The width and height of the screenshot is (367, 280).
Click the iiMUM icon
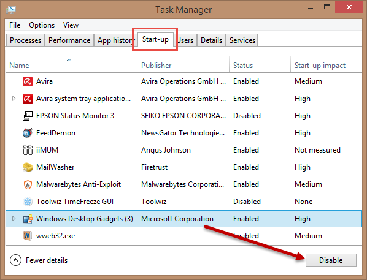click(28, 150)
